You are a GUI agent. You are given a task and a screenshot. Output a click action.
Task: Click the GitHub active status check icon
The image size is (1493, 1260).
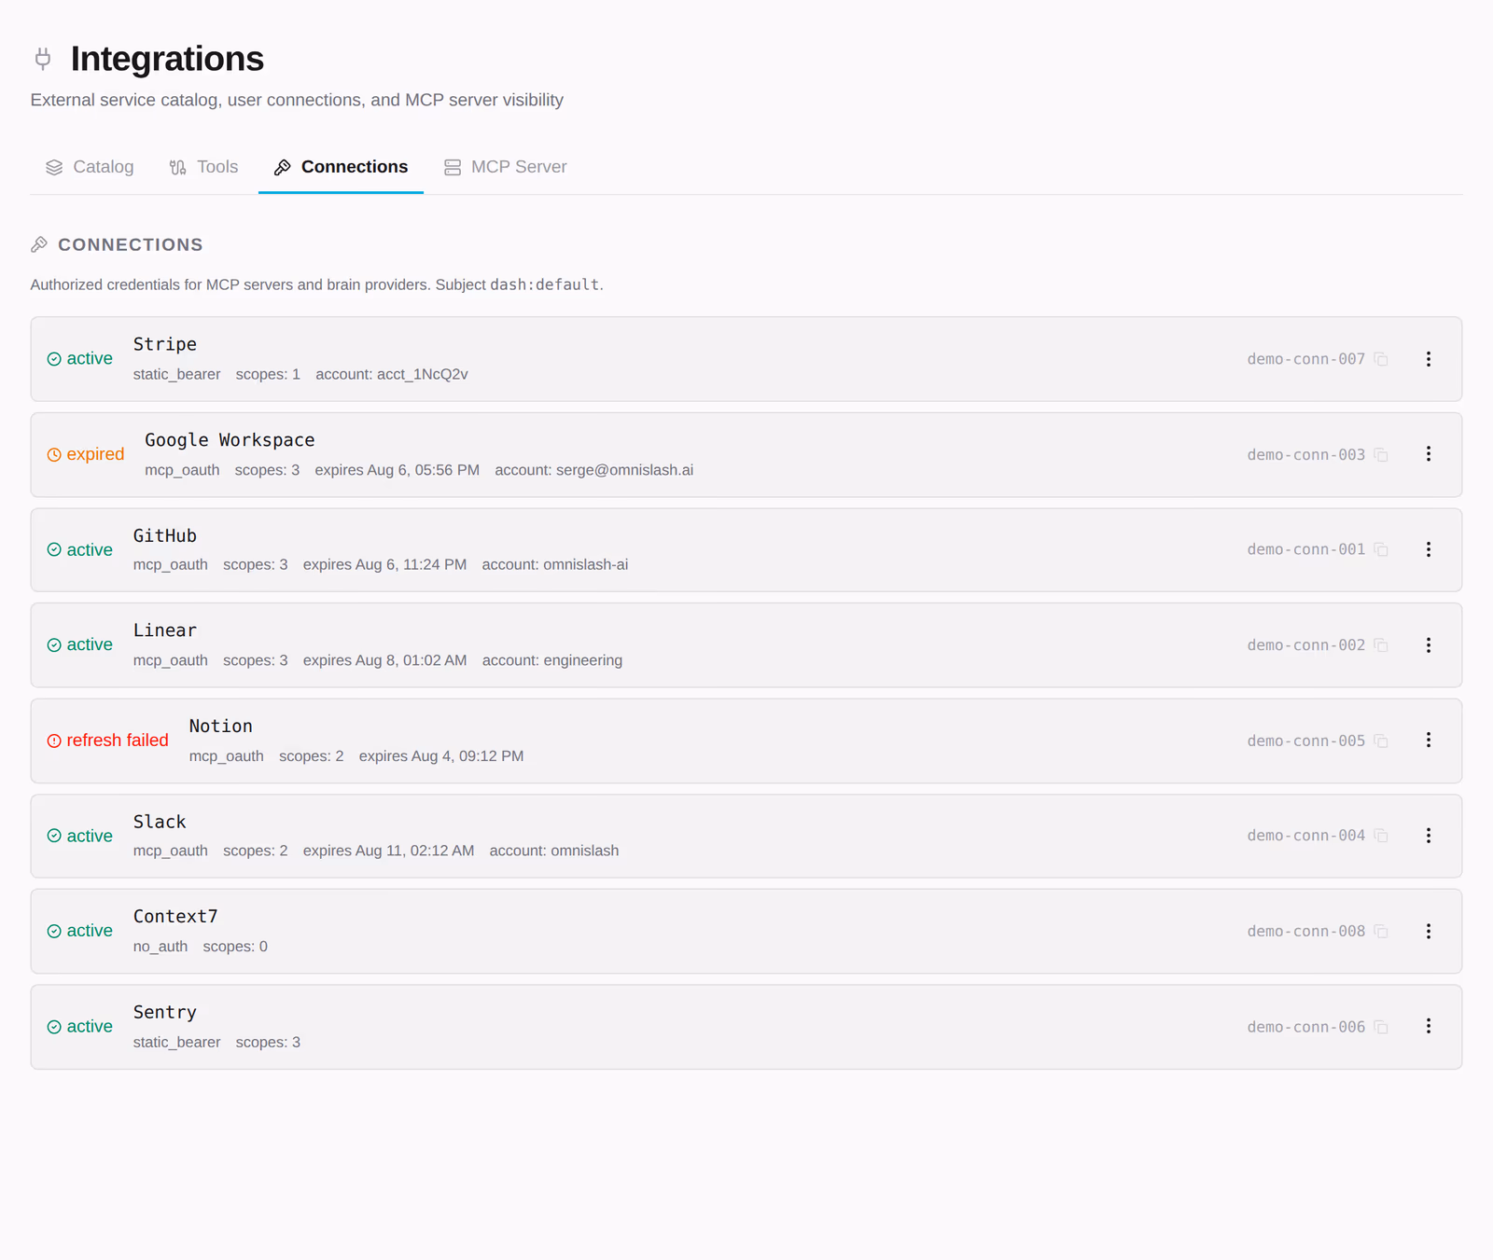pyautogui.click(x=54, y=550)
